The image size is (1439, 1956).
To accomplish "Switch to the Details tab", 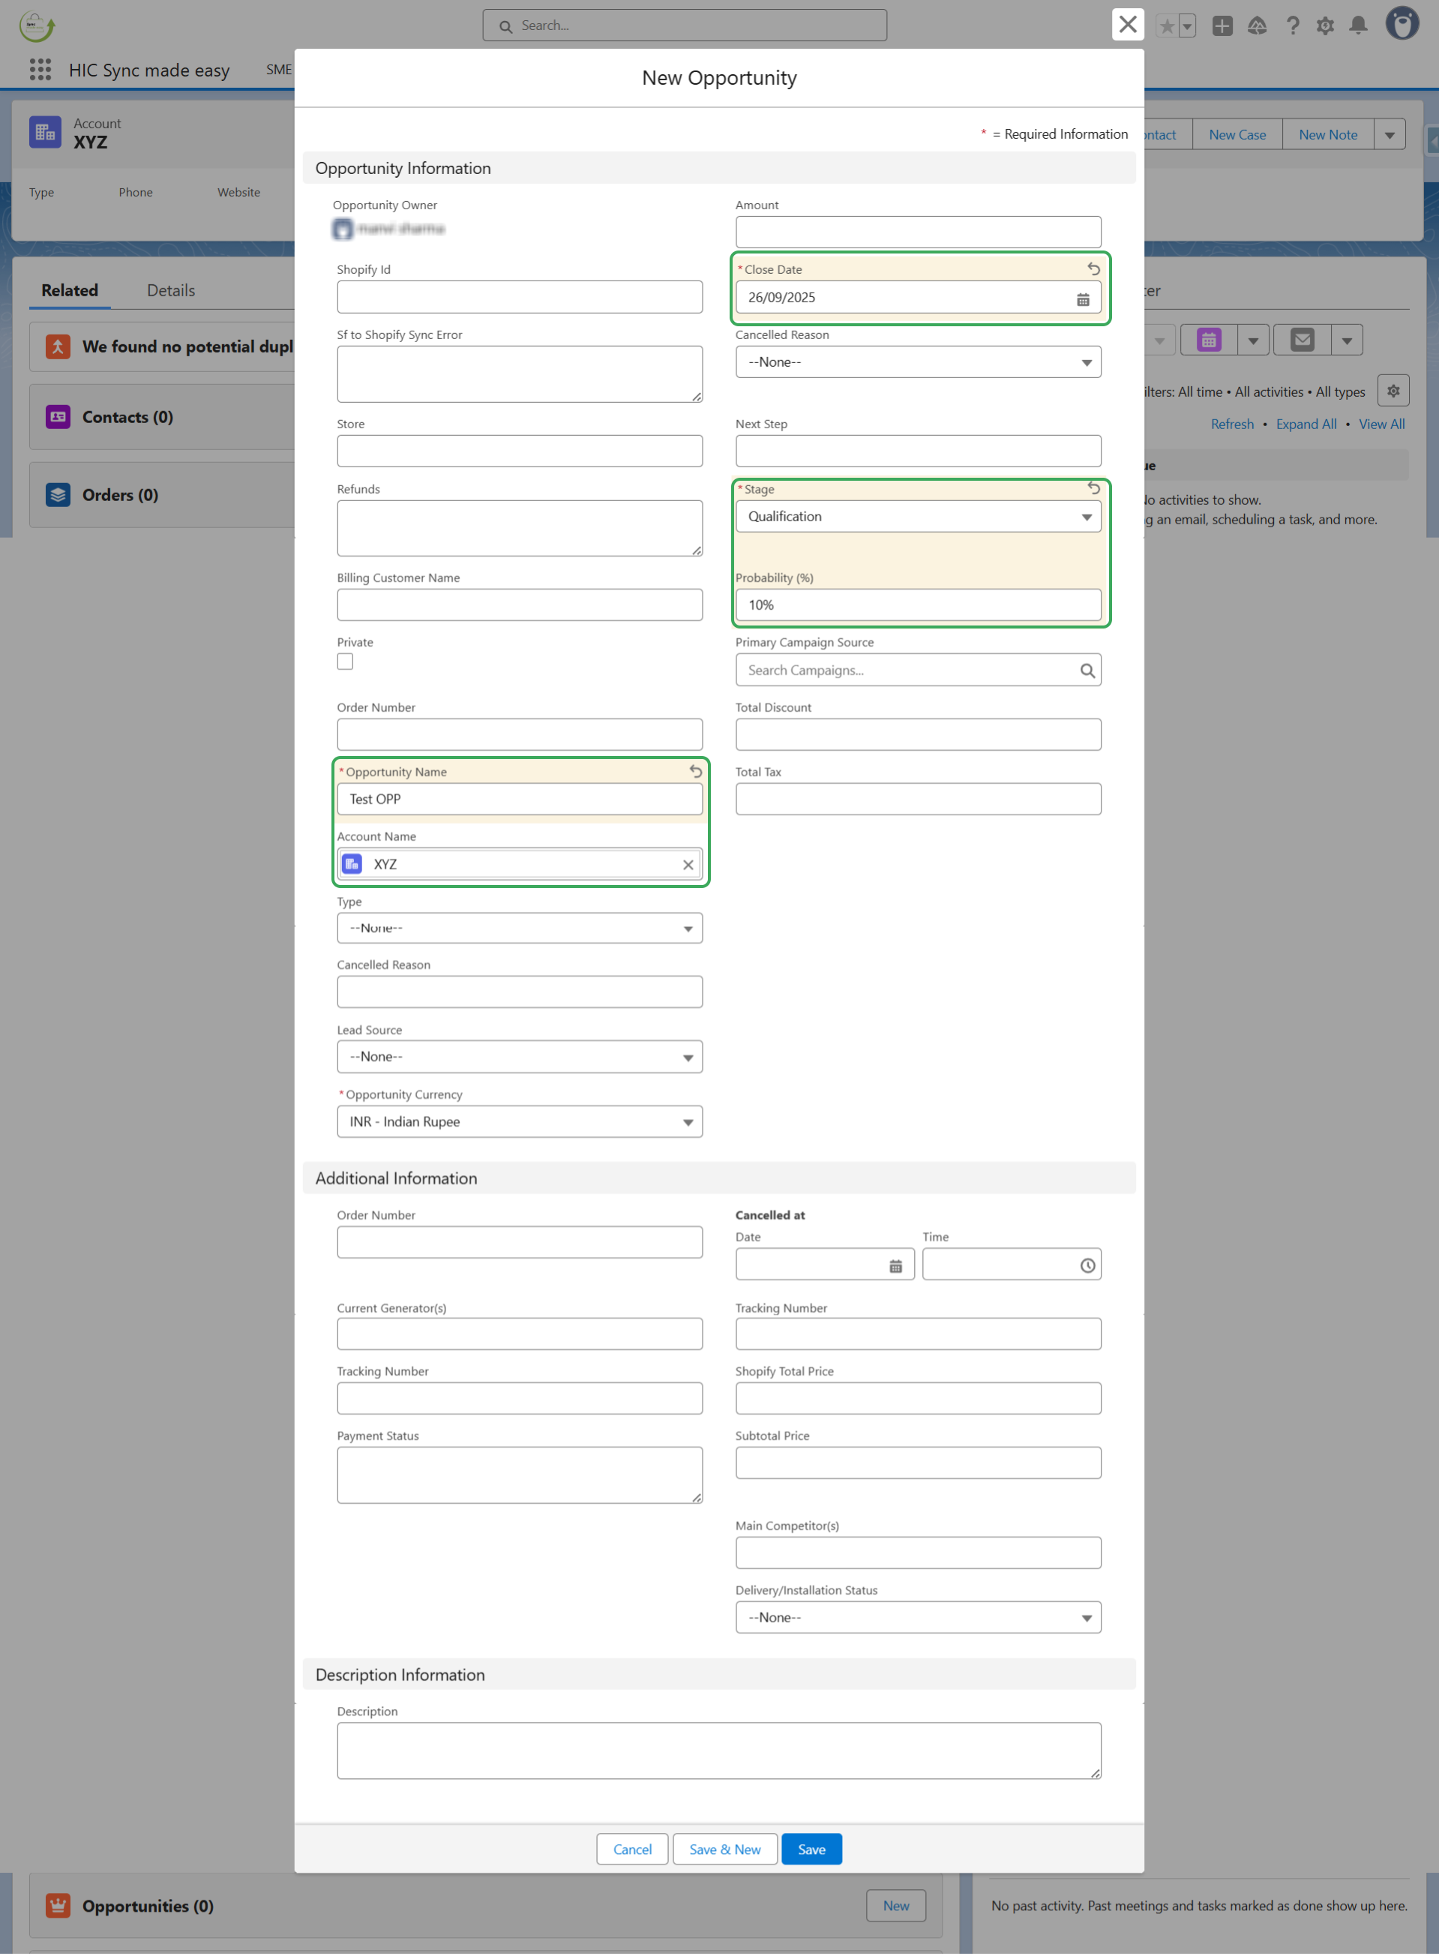I will [171, 291].
